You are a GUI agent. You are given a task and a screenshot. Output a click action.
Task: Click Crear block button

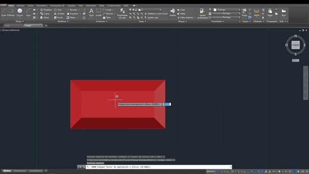[181, 10]
